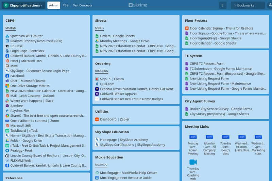Viewport: 272px width, 181px height.
Task: Click the Moxi bookmark icon
Action: (7, 66)
